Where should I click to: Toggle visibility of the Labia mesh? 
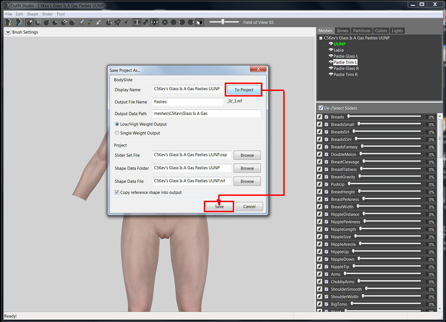tap(331, 50)
